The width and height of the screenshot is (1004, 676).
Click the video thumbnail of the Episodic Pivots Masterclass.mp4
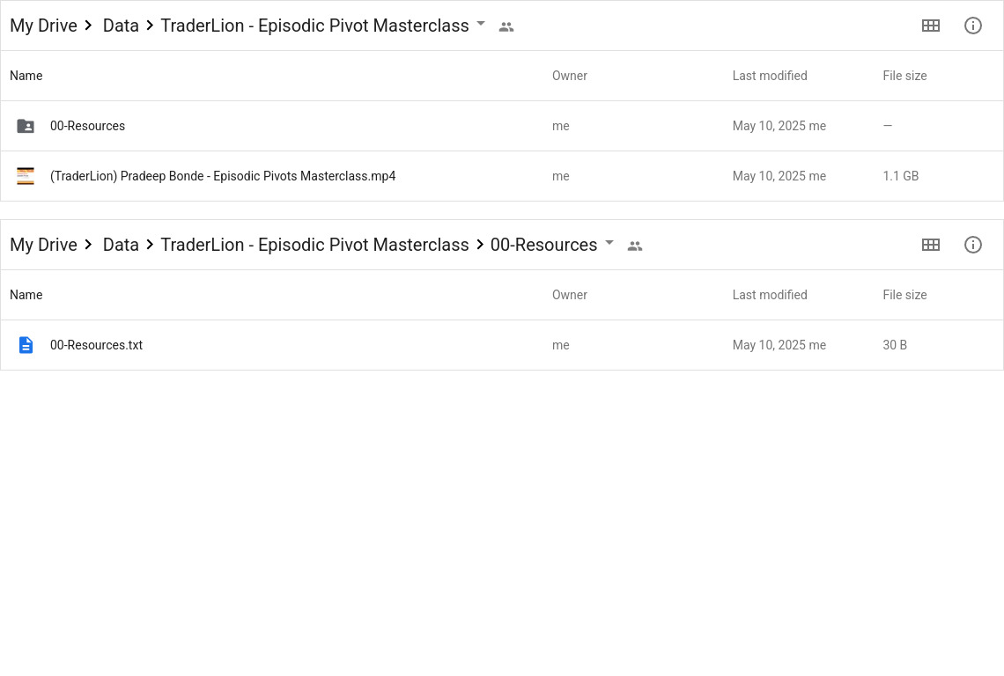click(26, 176)
